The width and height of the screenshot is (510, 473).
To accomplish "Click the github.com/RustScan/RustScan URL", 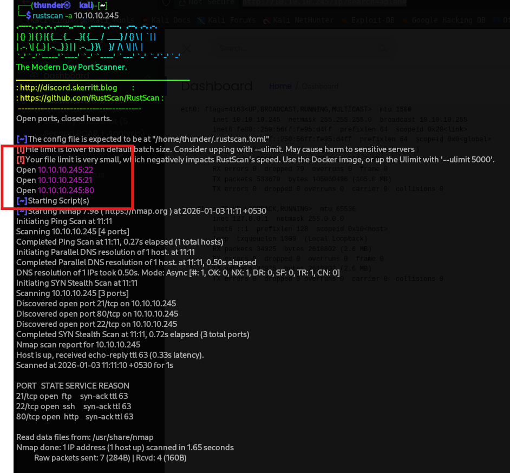I will [x=90, y=98].
